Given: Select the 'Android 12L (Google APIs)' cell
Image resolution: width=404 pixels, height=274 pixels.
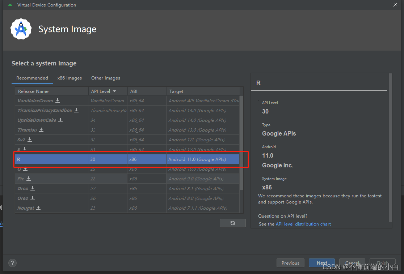Looking at the screenshot, I should [x=203, y=140].
